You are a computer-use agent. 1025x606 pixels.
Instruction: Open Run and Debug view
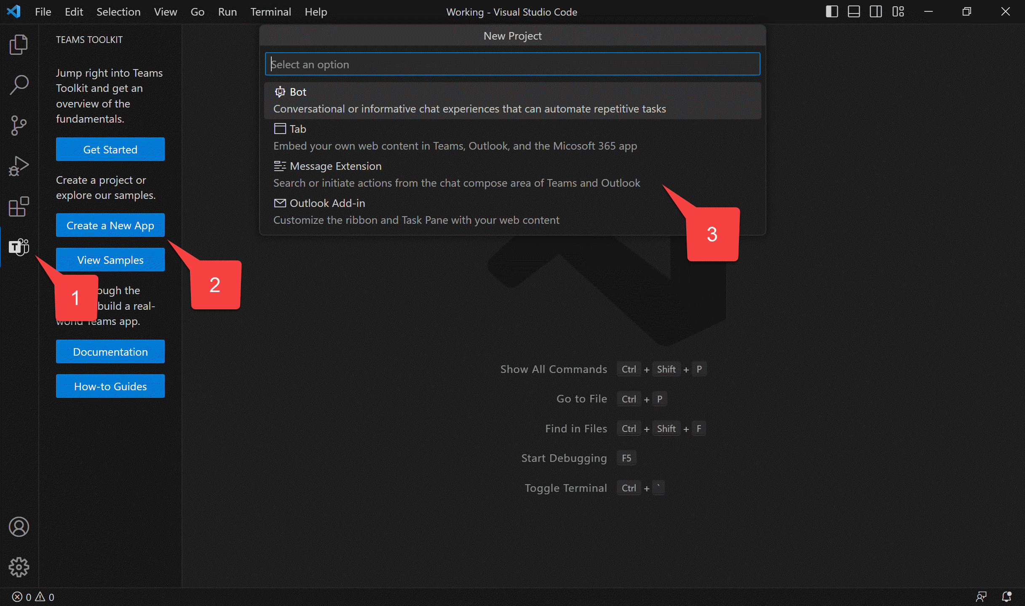pos(19,166)
